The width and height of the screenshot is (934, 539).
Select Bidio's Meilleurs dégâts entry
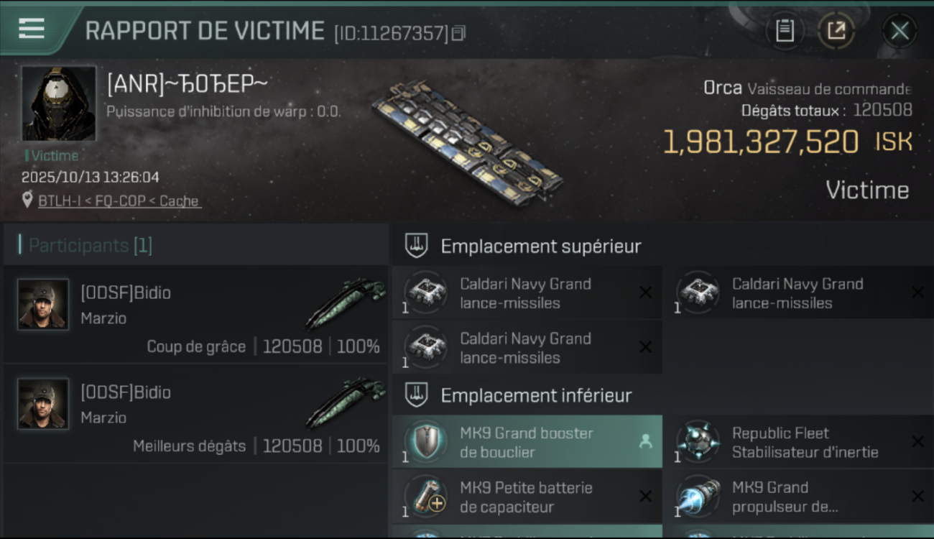(196, 413)
